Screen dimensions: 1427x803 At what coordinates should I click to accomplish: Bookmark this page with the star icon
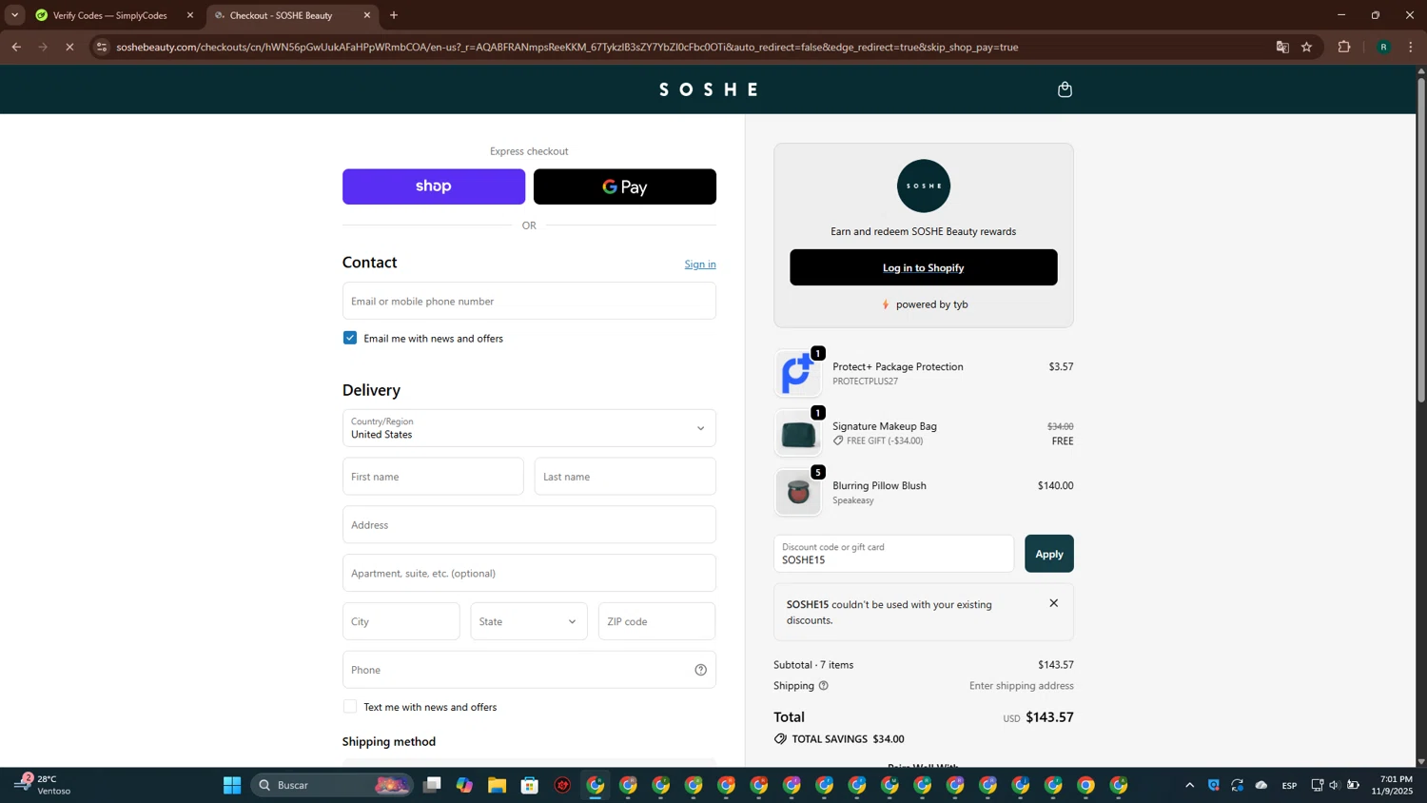[x=1307, y=47]
